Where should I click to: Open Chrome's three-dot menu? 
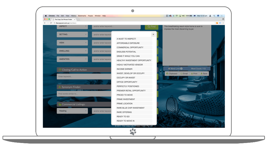(x=223, y=23)
